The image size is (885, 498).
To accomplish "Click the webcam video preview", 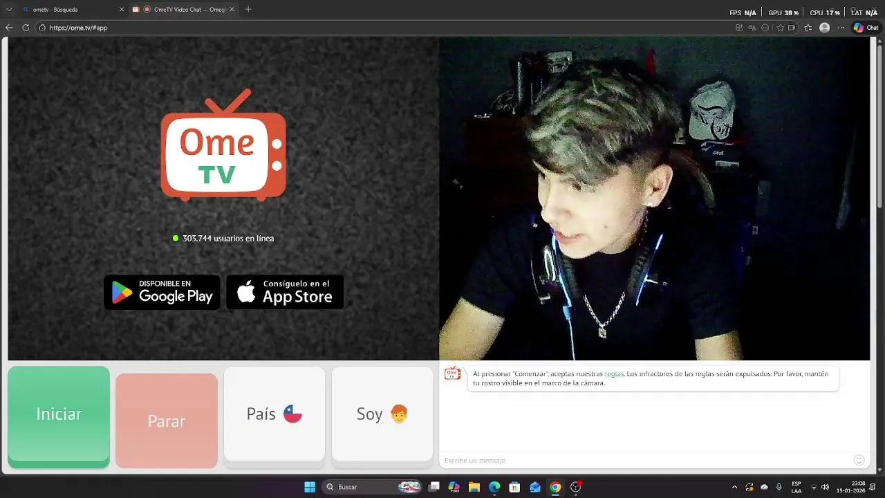I will [x=654, y=199].
